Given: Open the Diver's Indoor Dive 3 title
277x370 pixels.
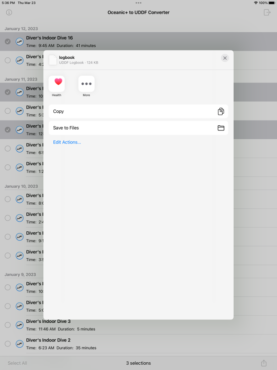Looking at the screenshot, I should click(x=48, y=321).
